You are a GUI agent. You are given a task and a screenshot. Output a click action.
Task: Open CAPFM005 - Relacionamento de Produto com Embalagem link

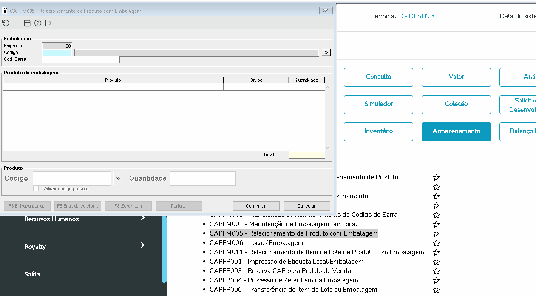[x=293, y=233]
